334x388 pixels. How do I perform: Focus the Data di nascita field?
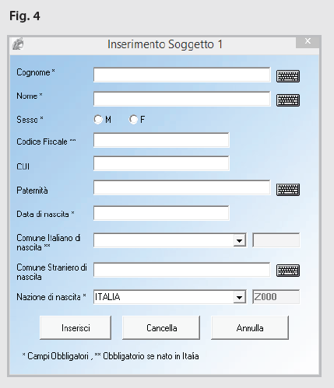(x=161, y=213)
